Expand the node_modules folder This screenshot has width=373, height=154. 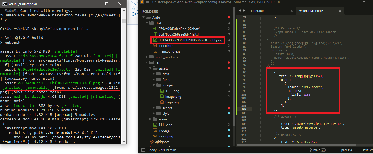(x=147, y=57)
